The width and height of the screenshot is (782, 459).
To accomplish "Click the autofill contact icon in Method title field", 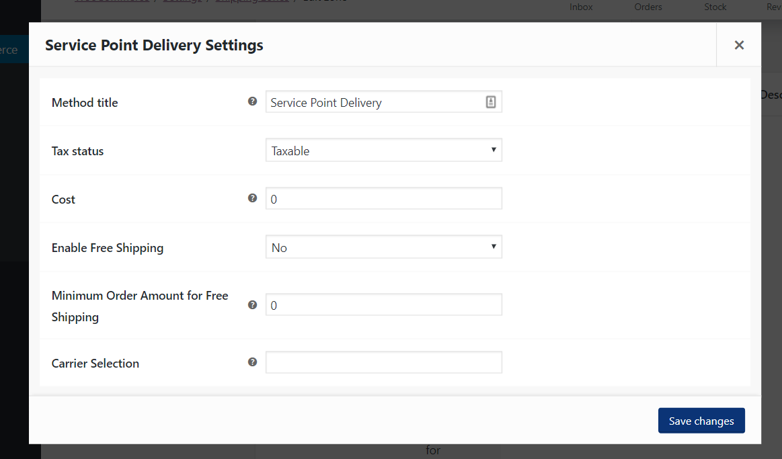I will pyautogui.click(x=491, y=101).
